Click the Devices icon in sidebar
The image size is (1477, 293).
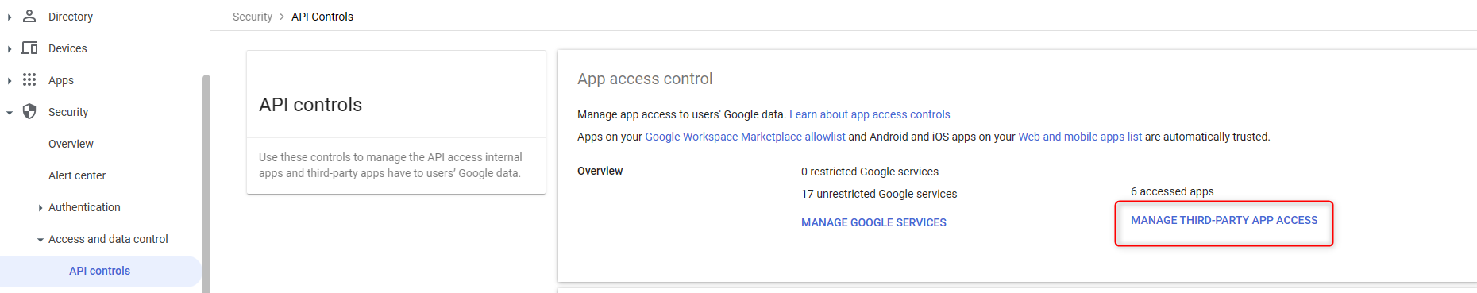tap(29, 48)
